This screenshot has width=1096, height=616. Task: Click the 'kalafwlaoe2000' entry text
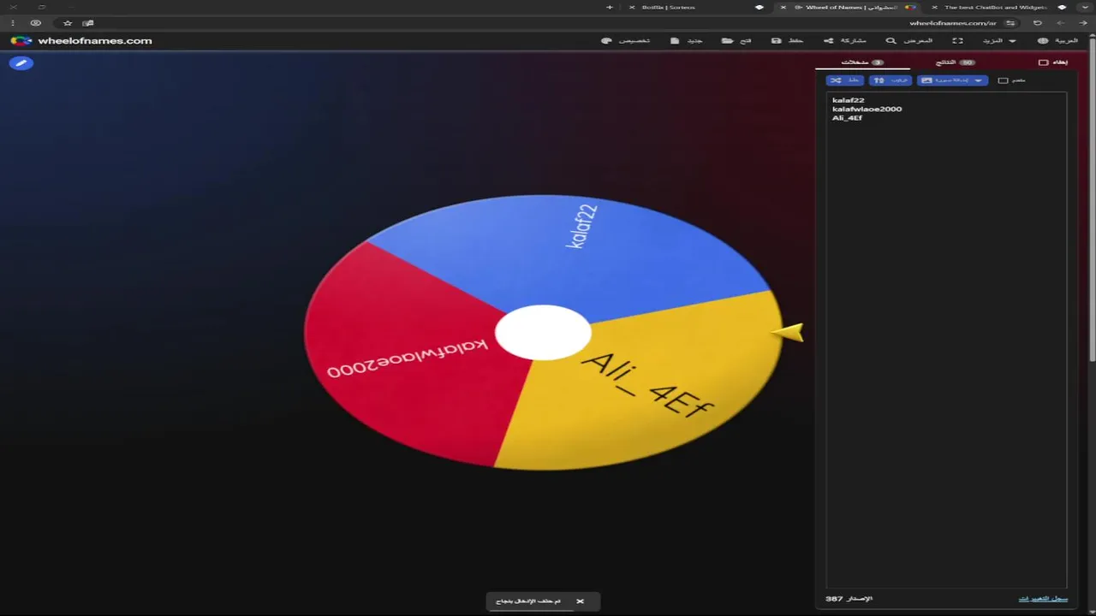[x=867, y=109]
